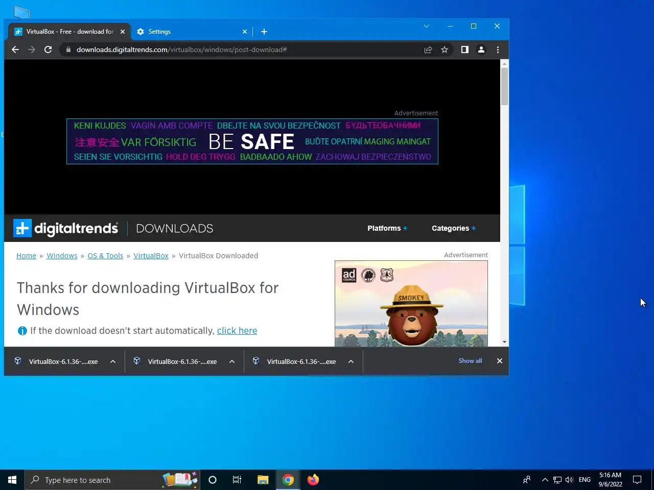
Task: Bookmark this page with the star icon
Action: tap(445, 50)
